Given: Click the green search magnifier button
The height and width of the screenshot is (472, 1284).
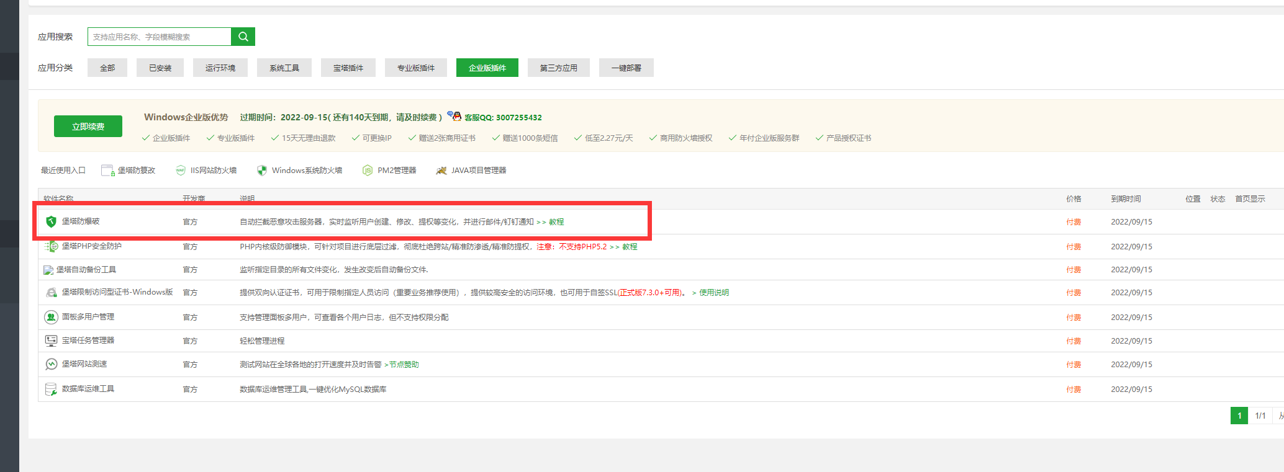Looking at the screenshot, I should pyautogui.click(x=243, y=37).
